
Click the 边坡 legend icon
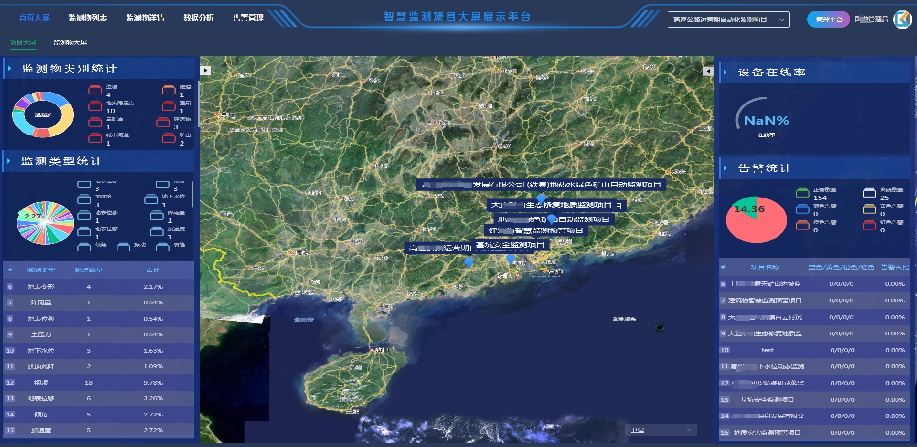click(95, 90)
